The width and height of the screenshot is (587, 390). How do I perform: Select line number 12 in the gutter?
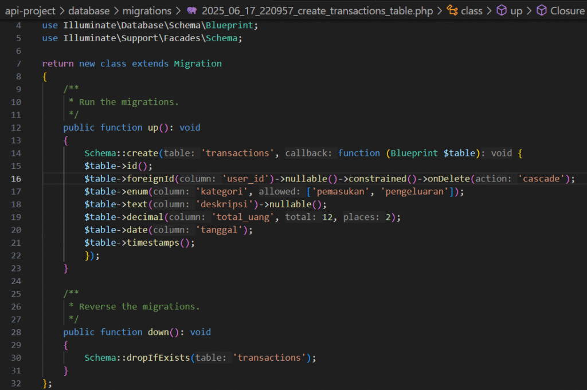[x=15, y=128]
